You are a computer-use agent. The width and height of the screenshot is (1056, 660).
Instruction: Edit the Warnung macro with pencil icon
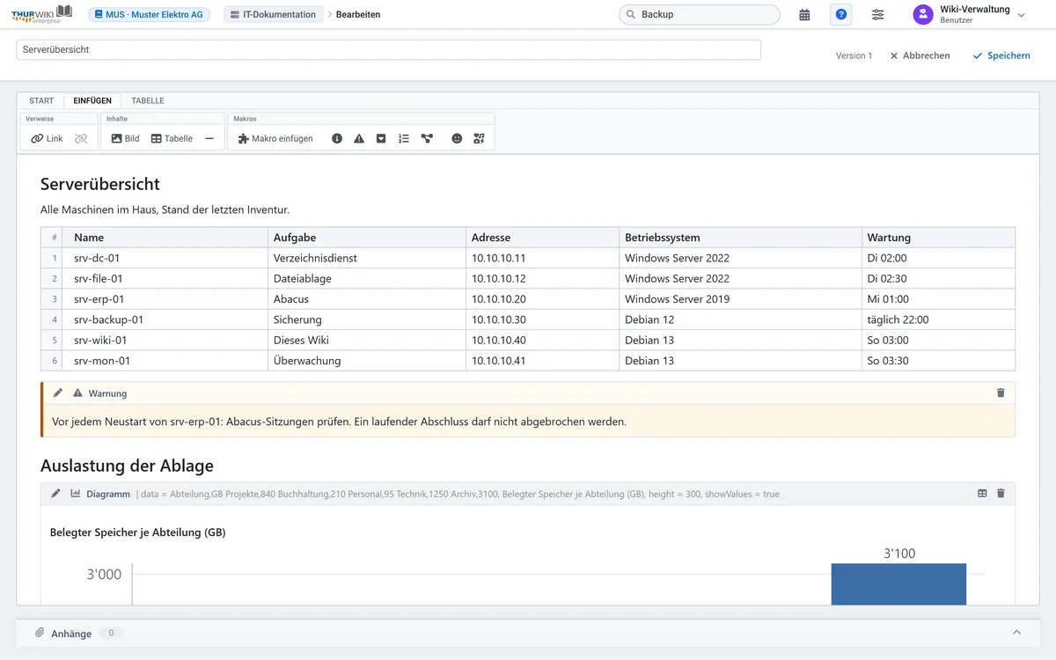point(58,393)
